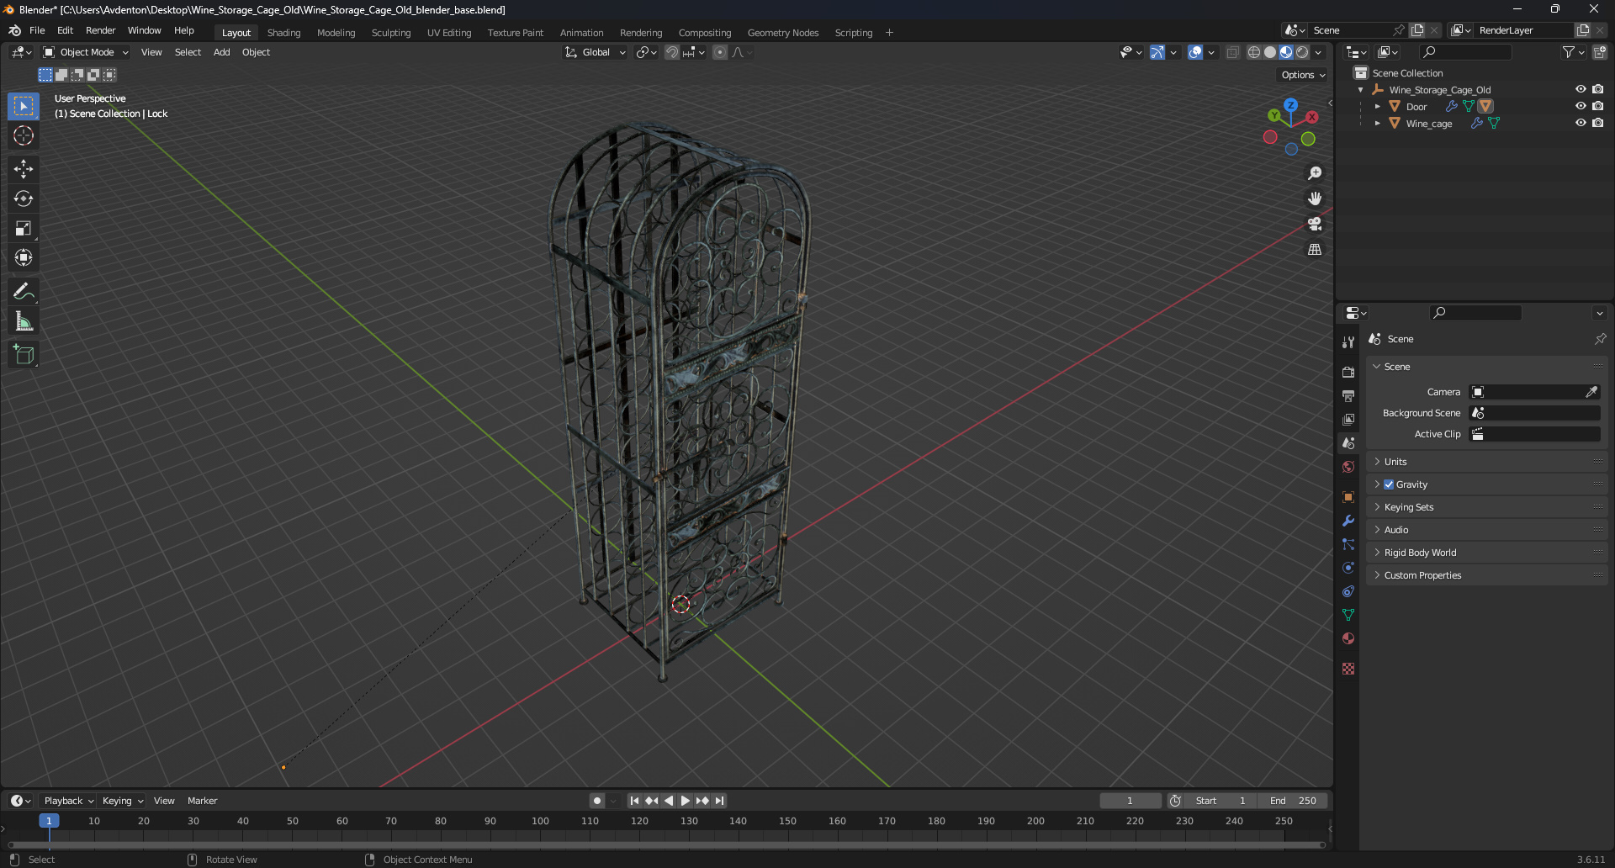Open the File menu
The image size is (1615, 868).
(x=37, y=30)
